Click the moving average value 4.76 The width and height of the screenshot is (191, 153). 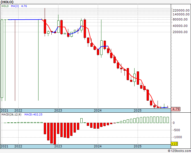click(24, 6)
